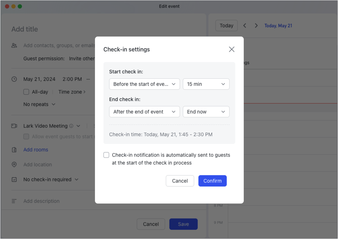This screenshot has width=338, height=239.
Task: Confirm the check-in settings
Action: point(212,181)
